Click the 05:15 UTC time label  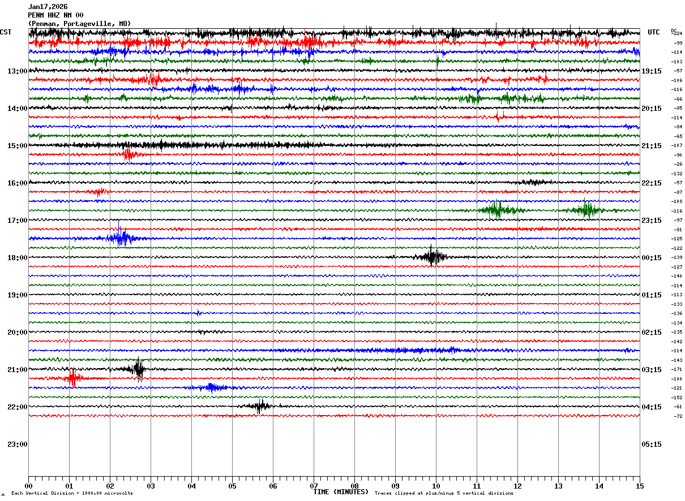[652, 444]
